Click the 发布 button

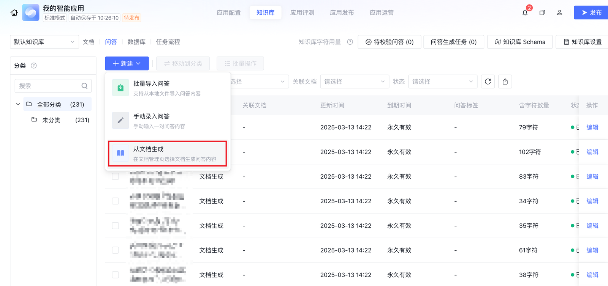(591, 13)
